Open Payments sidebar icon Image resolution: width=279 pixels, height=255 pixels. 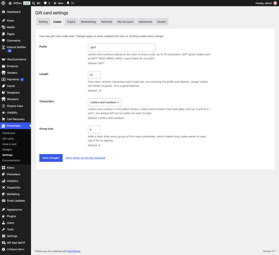3,79
